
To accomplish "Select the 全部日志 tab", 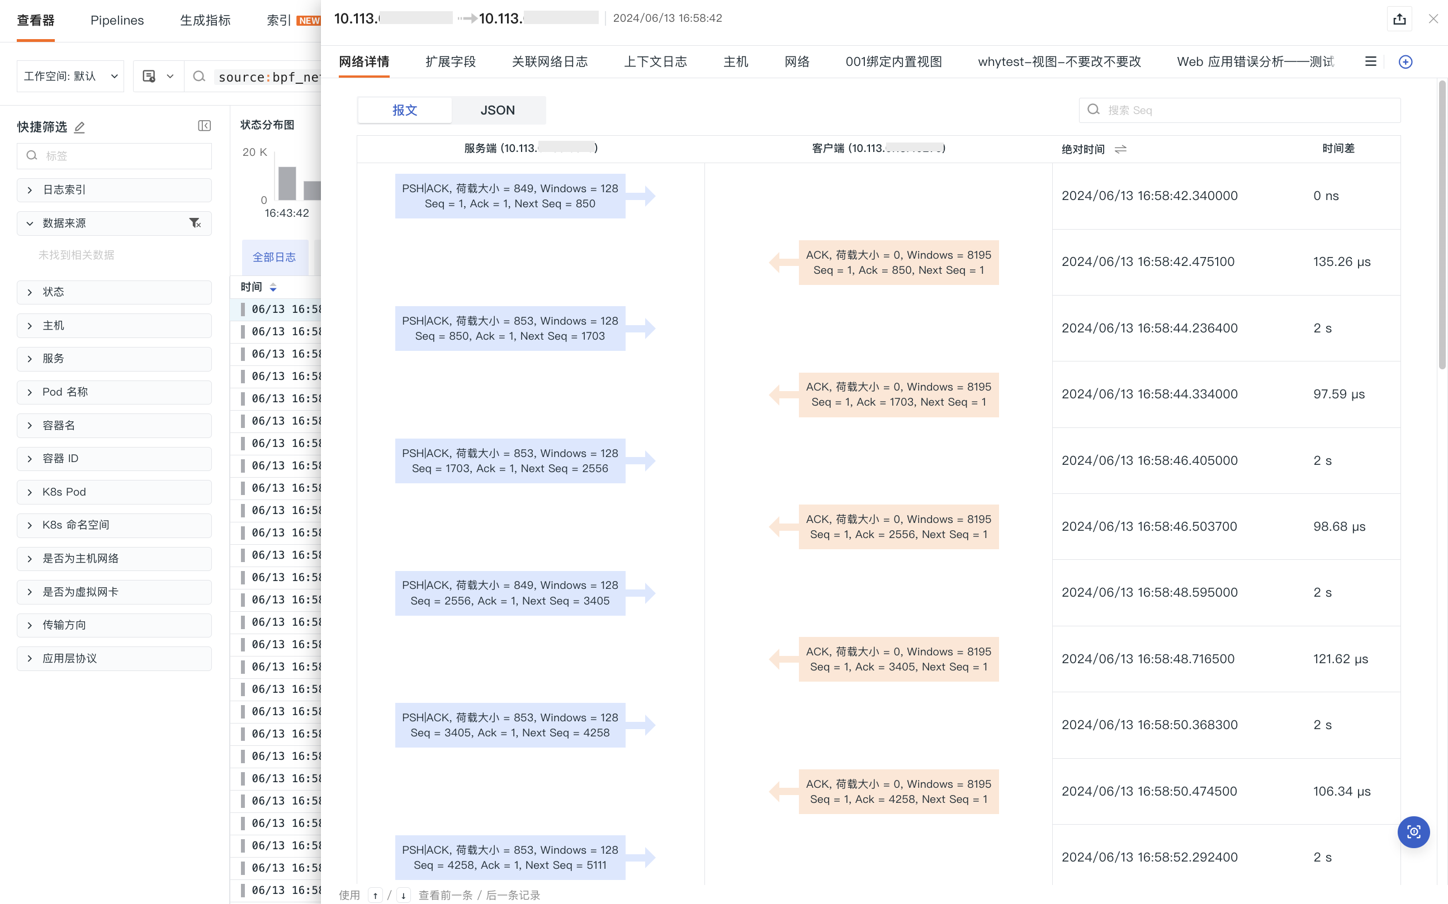I will (275, 257).
